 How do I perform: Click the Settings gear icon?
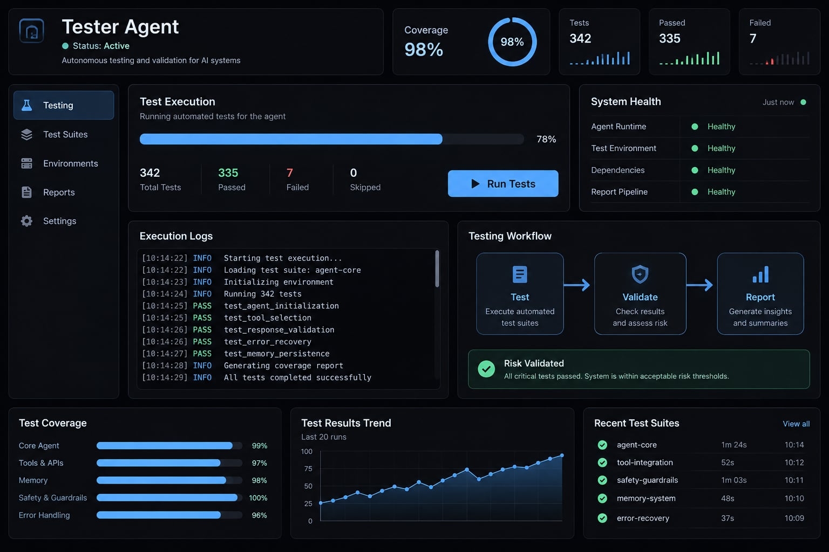[26, 221]
